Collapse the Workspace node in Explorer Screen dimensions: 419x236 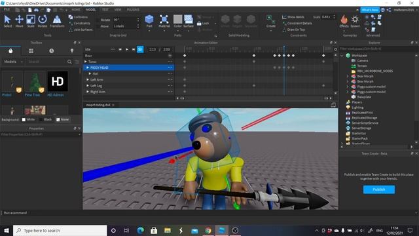(x=342, y=56)
